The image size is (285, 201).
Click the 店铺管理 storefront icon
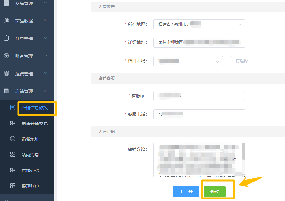tap(6, 91)
